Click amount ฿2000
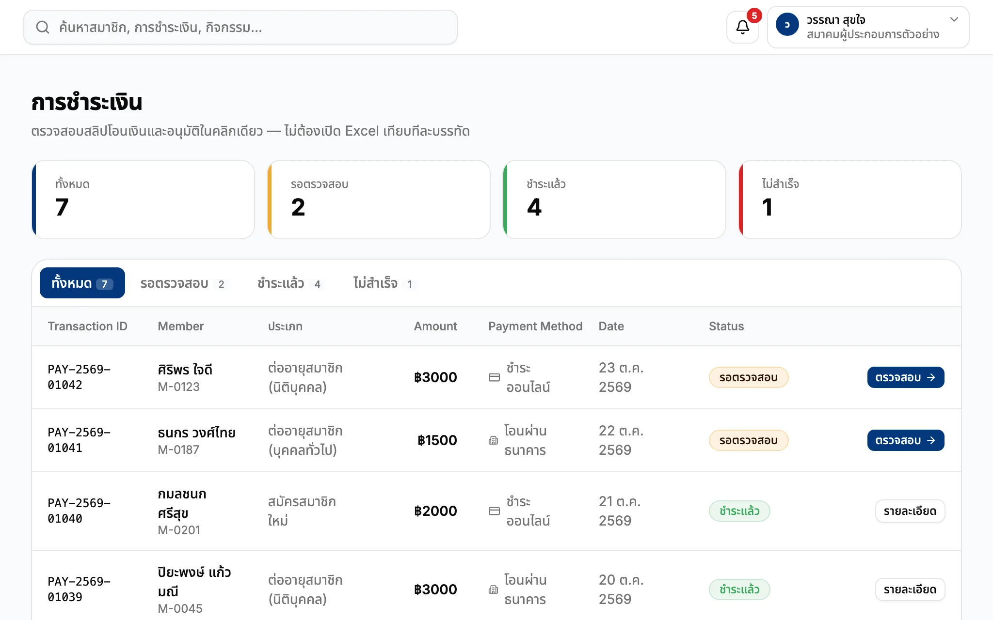 [x=435, y=511]
